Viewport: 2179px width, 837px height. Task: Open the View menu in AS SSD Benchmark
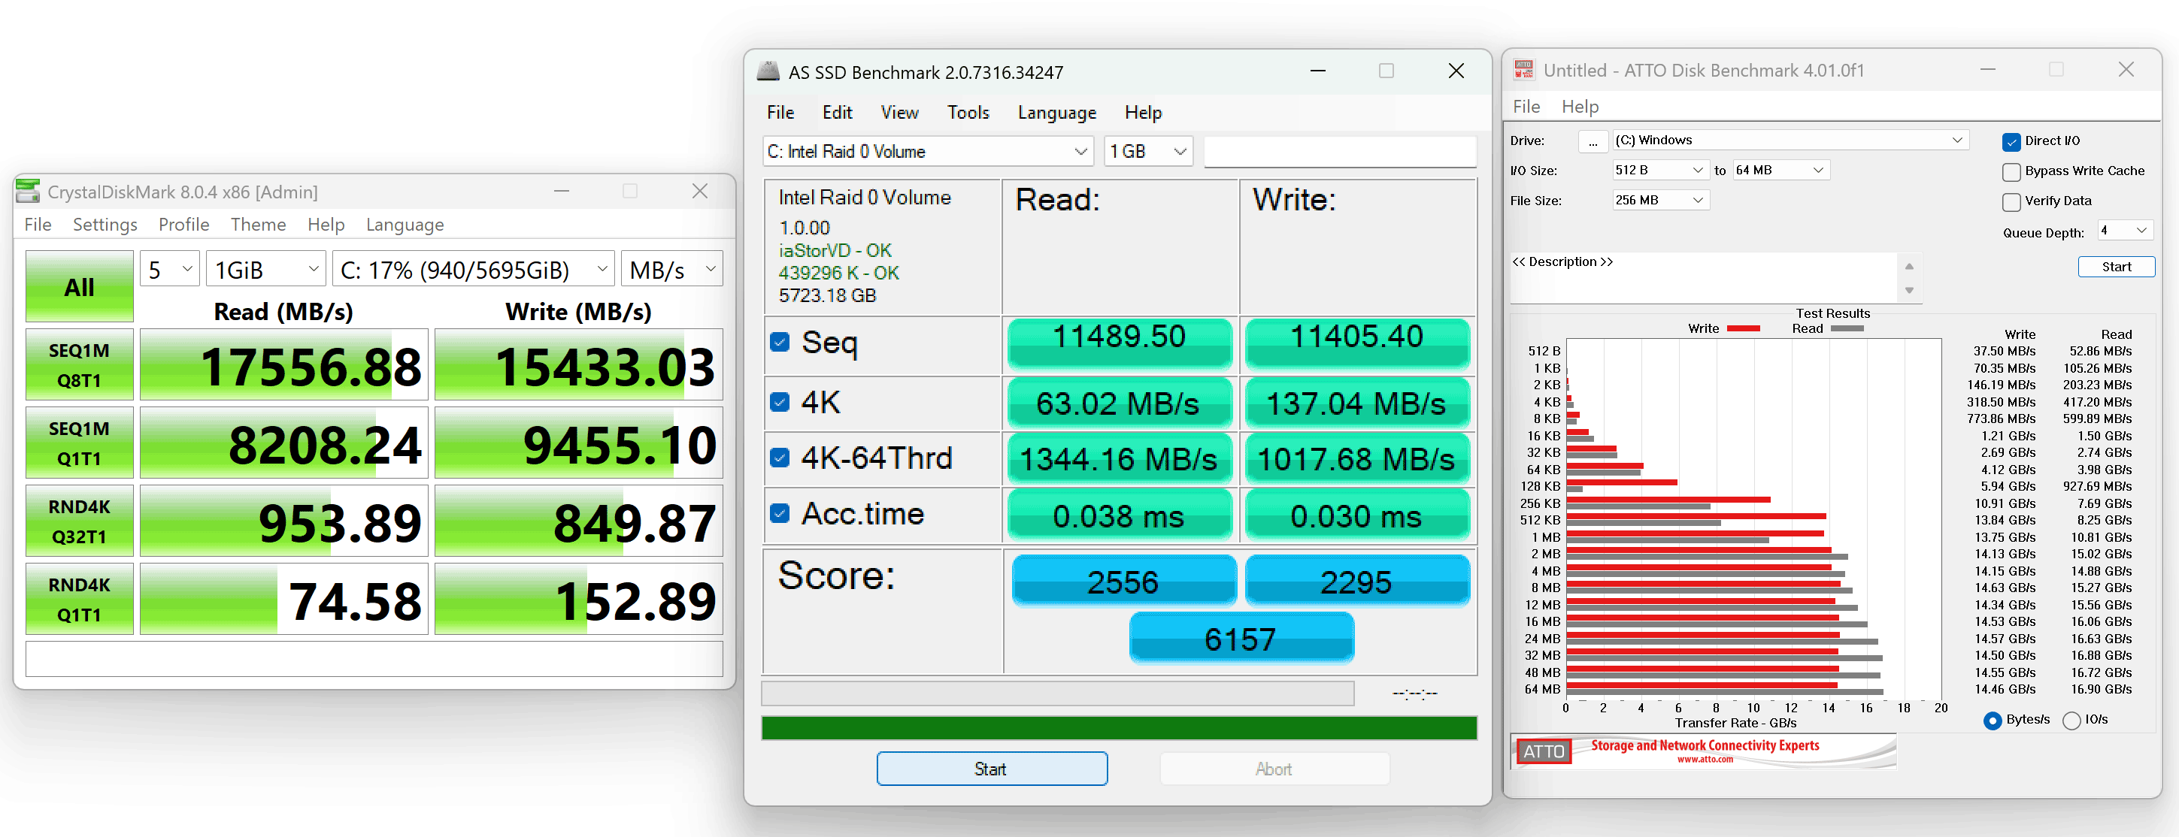click(x=899, y=113)
